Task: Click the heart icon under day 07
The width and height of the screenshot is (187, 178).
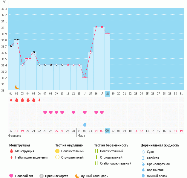Action: point(45,112)
